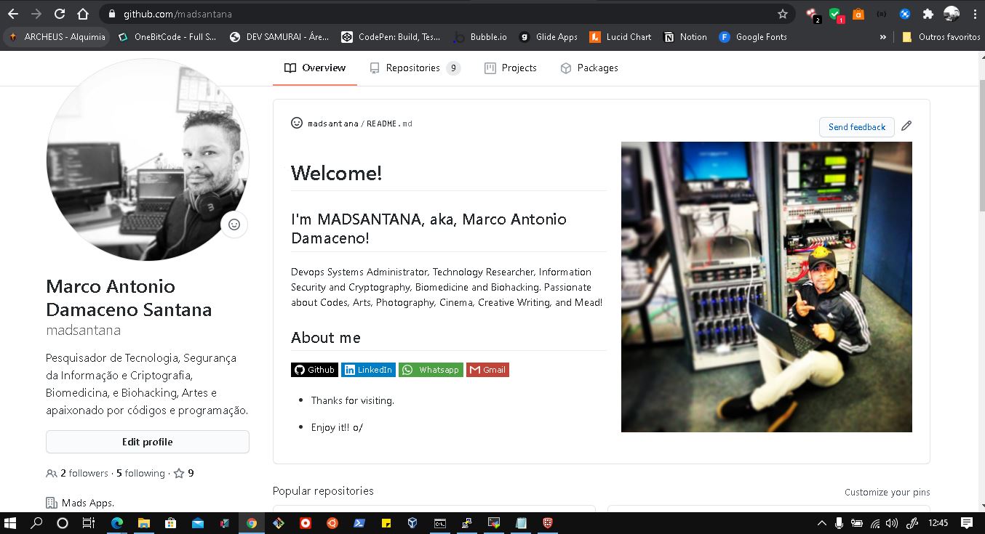The height and width of the screenshot is (534, 985).
Task: Open the Github badge in the About me section
Action: (314, 369)
